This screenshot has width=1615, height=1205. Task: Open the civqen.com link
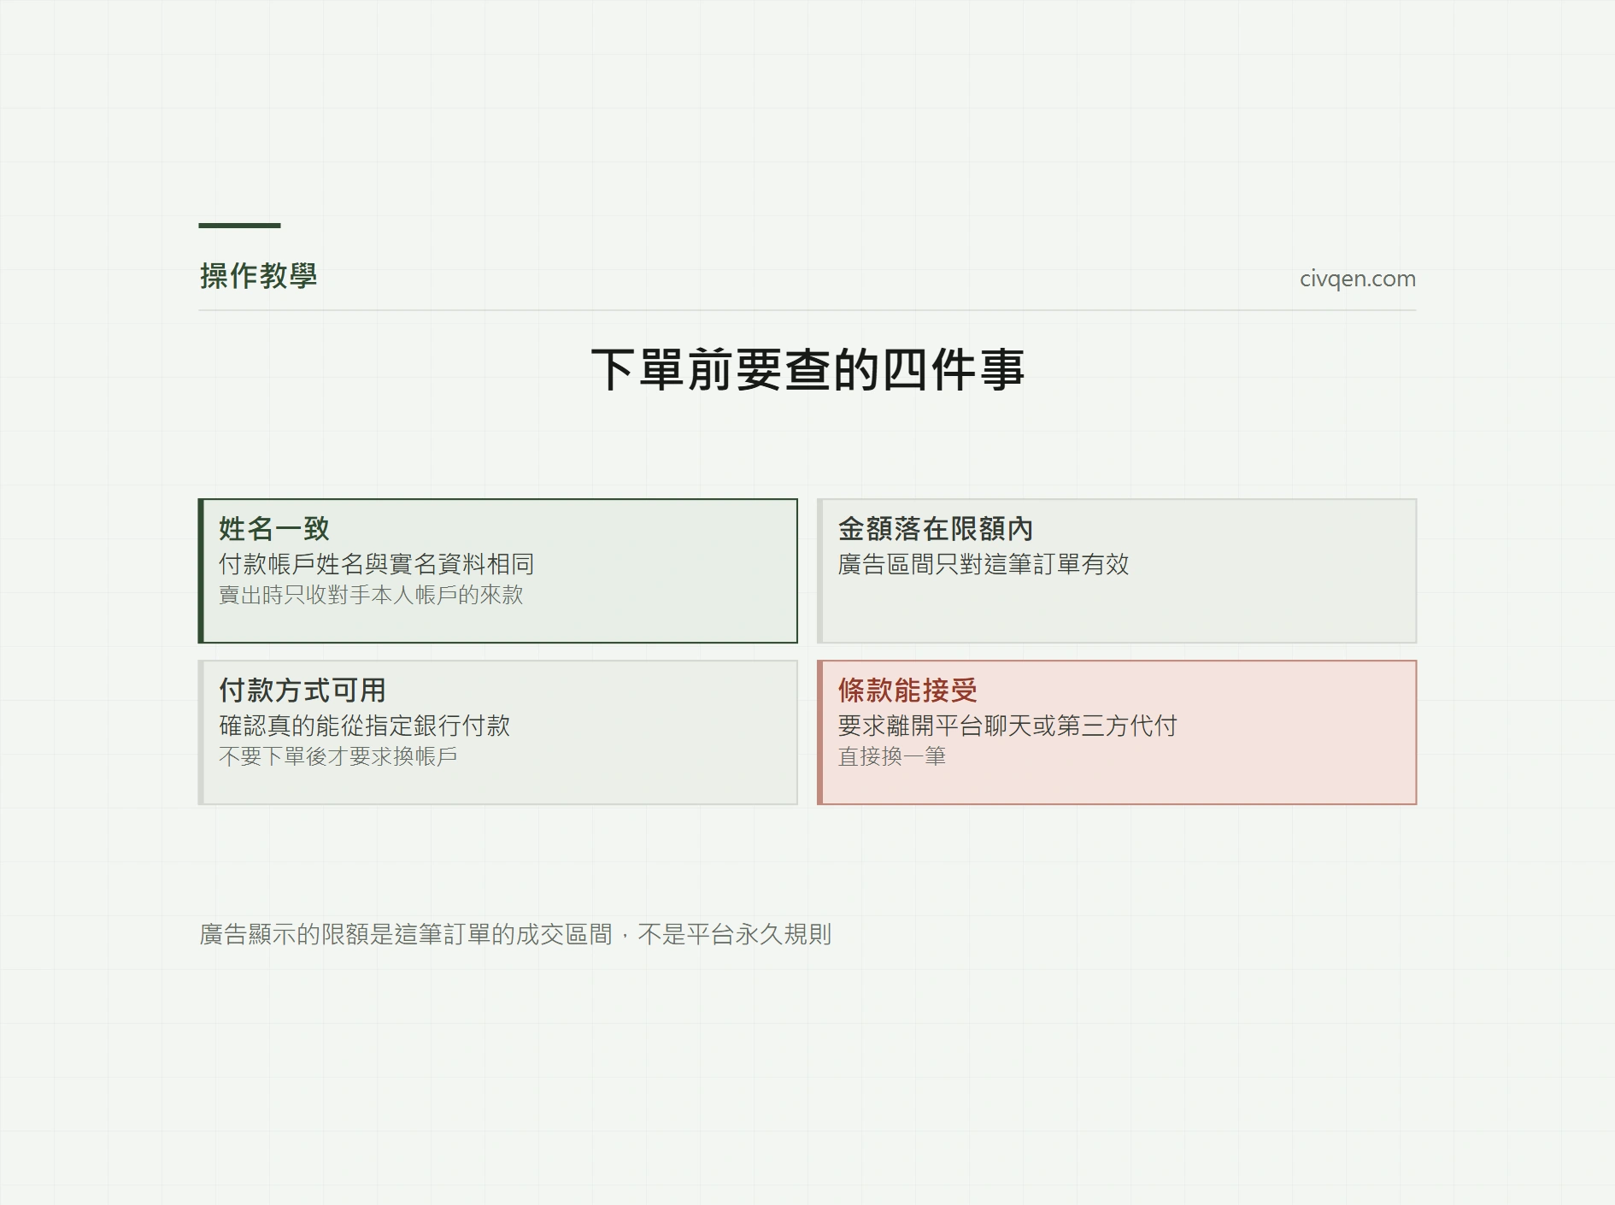[1357, 279]
